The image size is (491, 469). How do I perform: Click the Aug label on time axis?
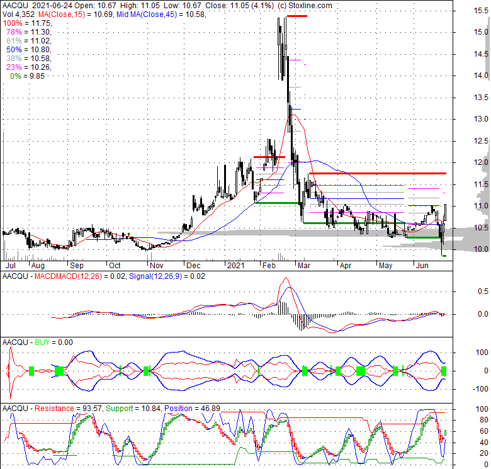click(38, 266)
